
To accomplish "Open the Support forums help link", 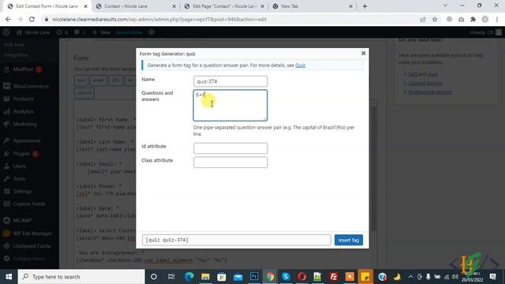I will coord(425,83).
